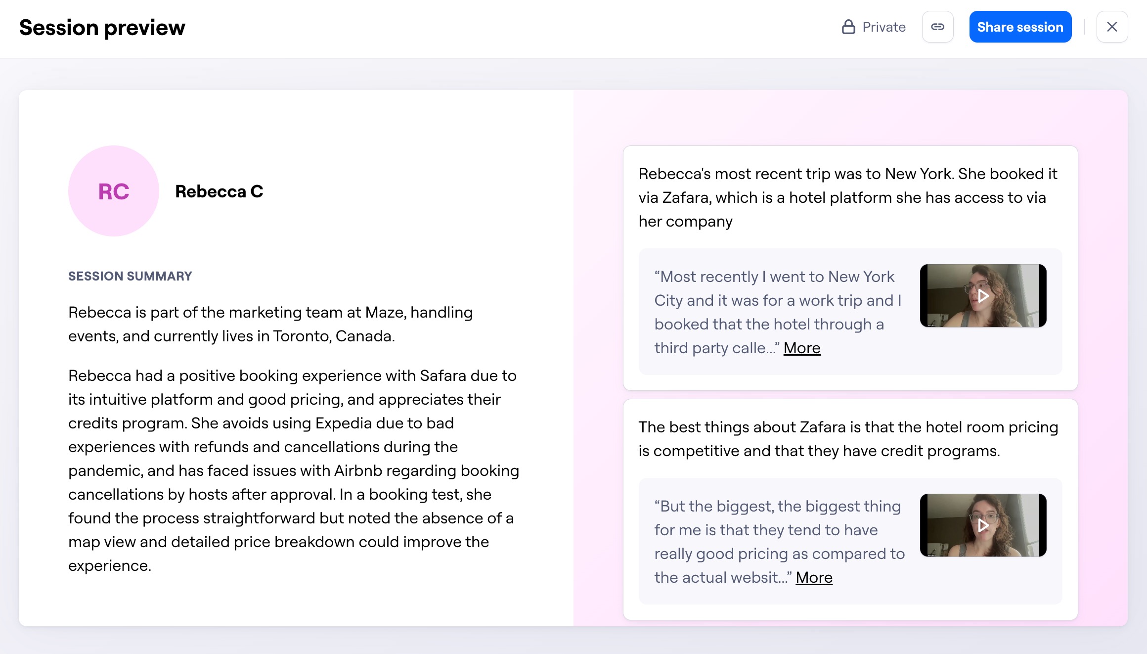Close the session preview panel
This screenshot has width=1147, height=654.
pyautogui.click(x=1112, y=27)
